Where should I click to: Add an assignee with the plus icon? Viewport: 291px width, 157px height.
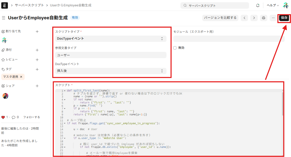click(37, 32)
